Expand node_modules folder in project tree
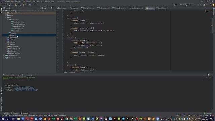Viewport: 215px width, 121px height. (x=6, y=13)
